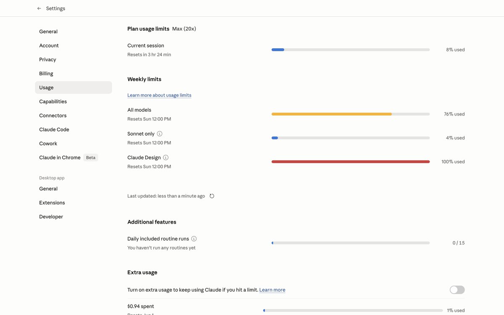Click the Claude Design red progress bar
The image size is (504, 315).
pyautogui.click(x=351, y=162)
